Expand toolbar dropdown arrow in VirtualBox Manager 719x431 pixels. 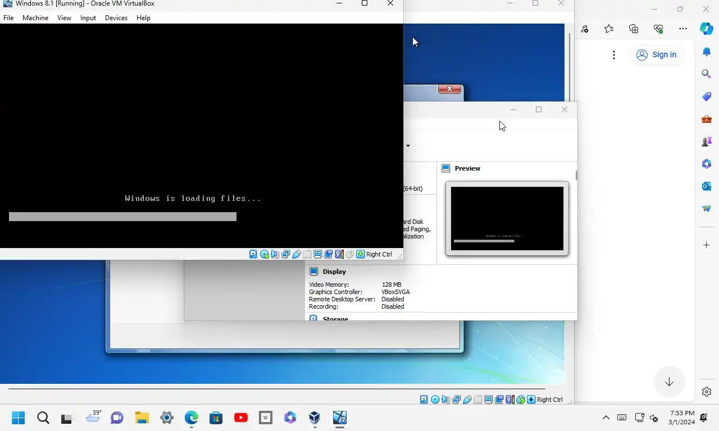click(x=408, y=146)
